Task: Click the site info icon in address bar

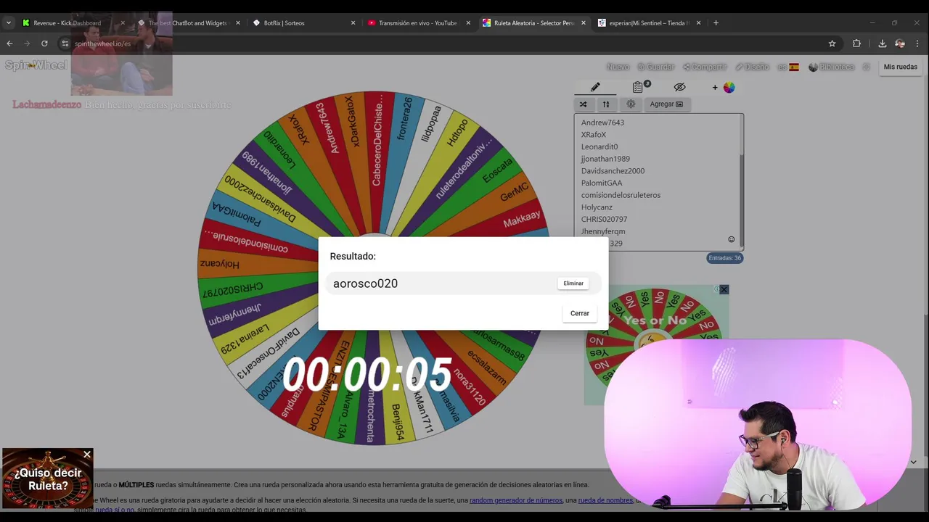Action: tap(65, 43)
